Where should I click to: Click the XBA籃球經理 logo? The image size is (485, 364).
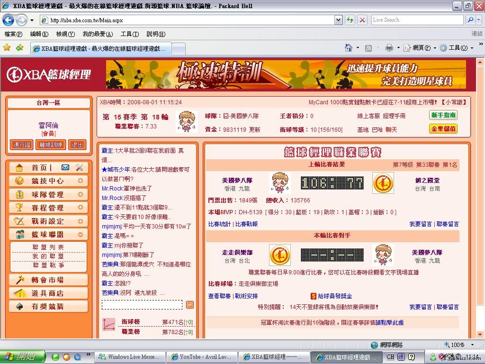point(49,74)
